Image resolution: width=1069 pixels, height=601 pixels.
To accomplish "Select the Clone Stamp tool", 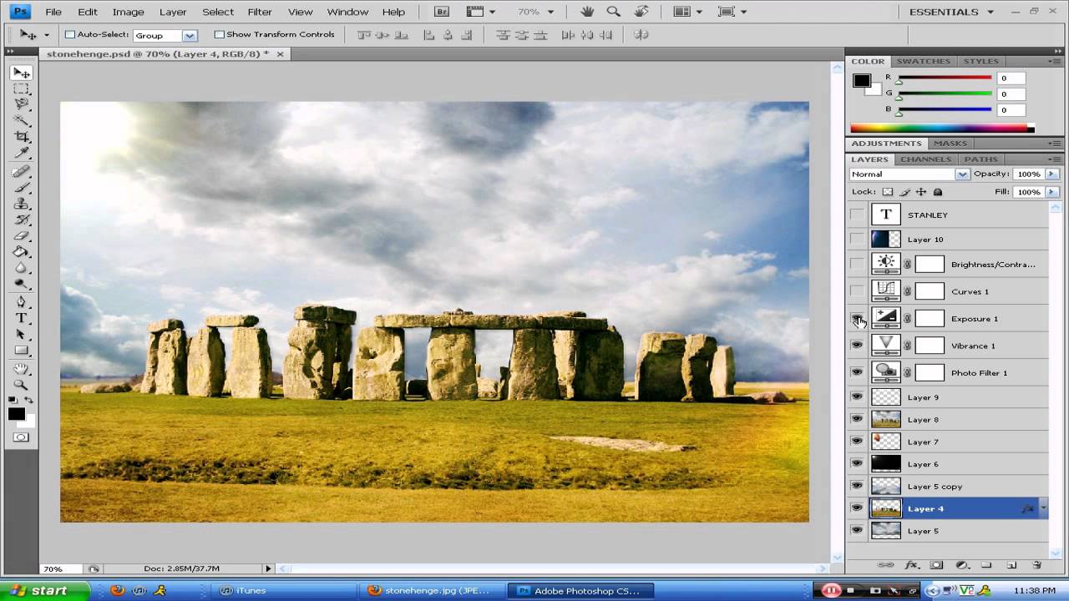I will click(21, 203).
